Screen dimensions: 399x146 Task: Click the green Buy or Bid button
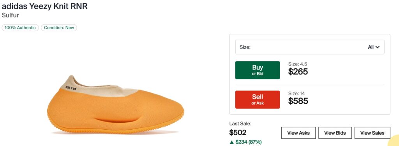tap(258, 70)
